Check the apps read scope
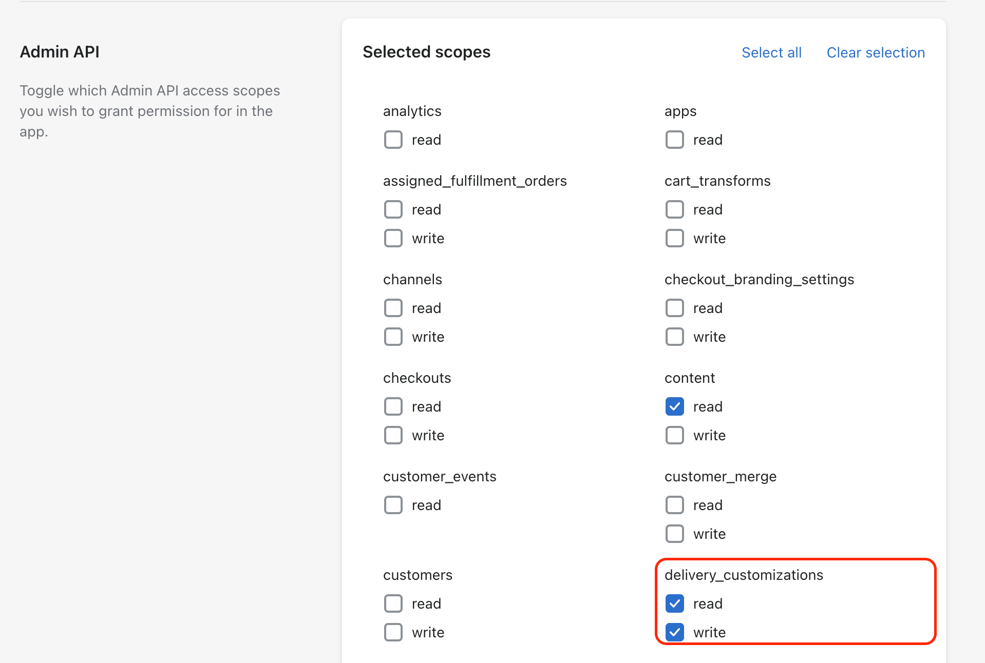This screenshot has height=663, width=985. tap(675, 140)
